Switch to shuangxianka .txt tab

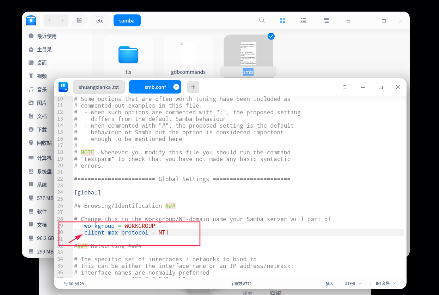99,87
